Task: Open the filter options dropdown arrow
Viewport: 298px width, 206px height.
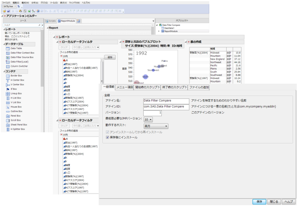Action: tap(42, 25)
